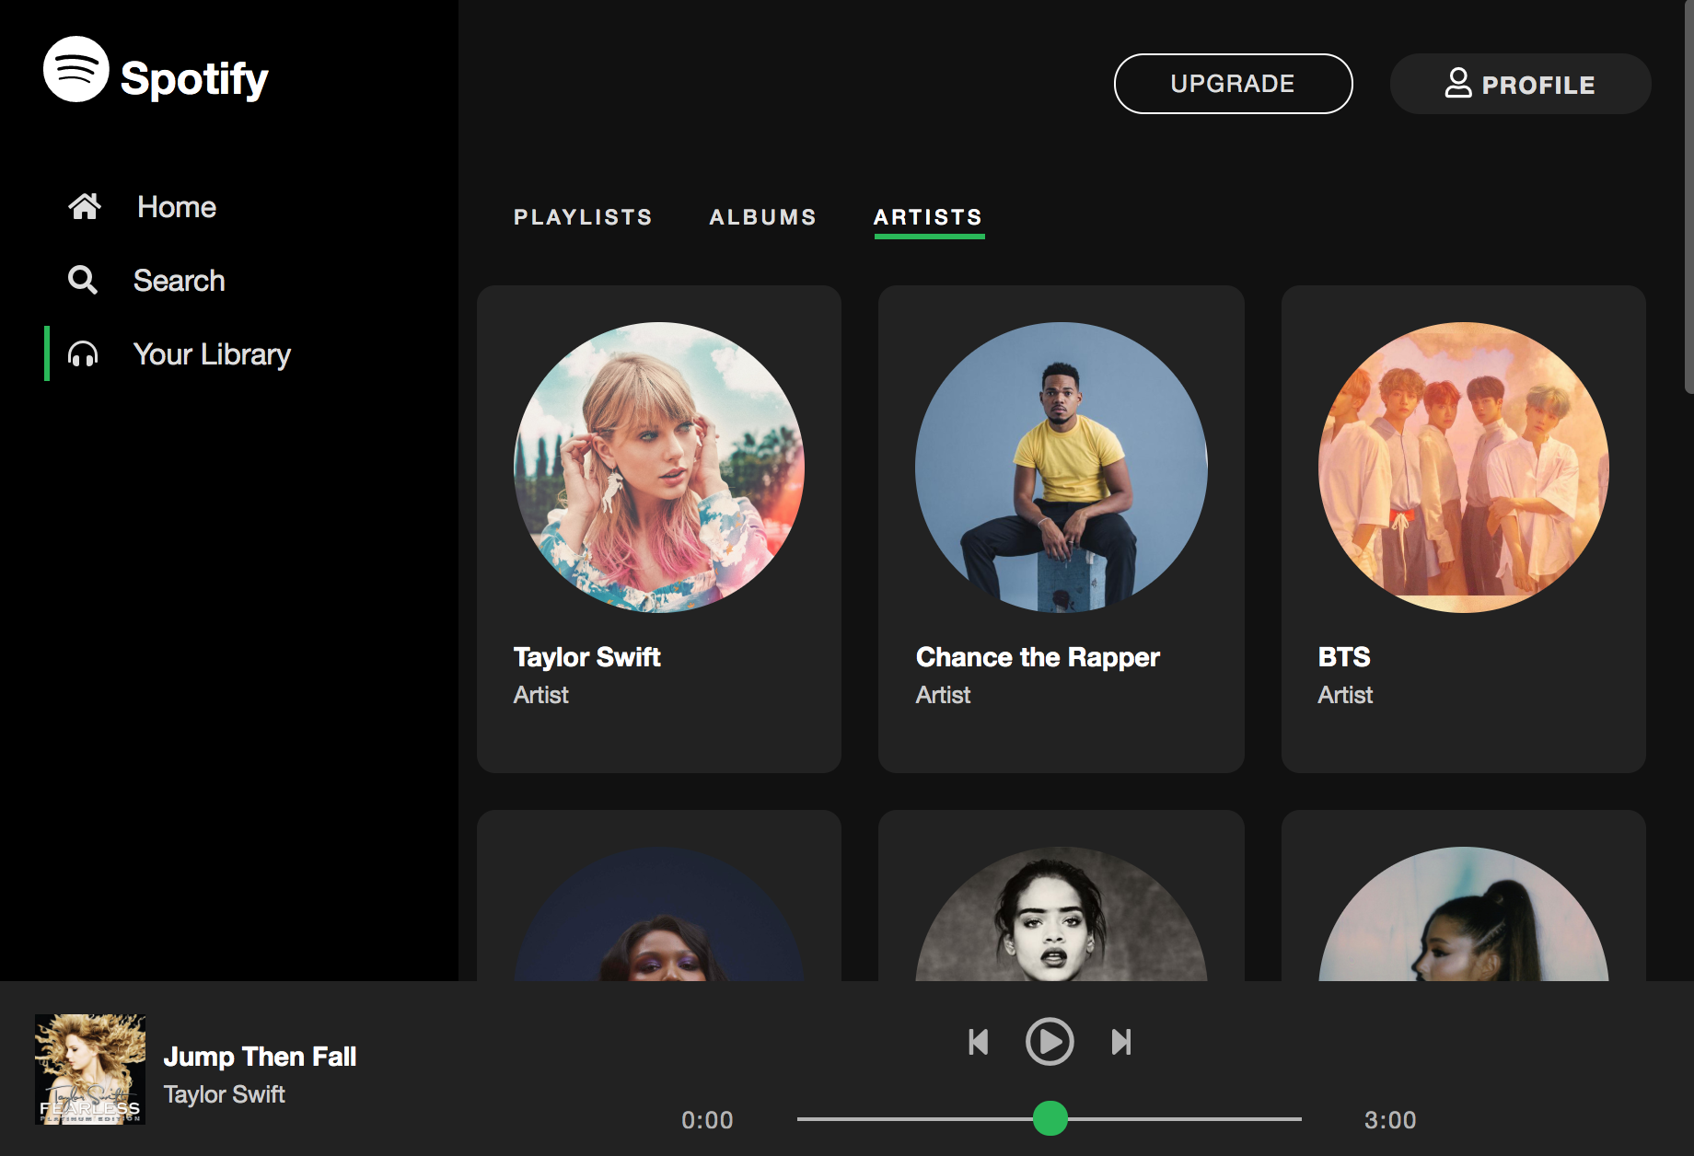This screenshot has height=1156, width=1694.
Task: Open the Chance the Rapper artist photo
Action: (1061, 468)
